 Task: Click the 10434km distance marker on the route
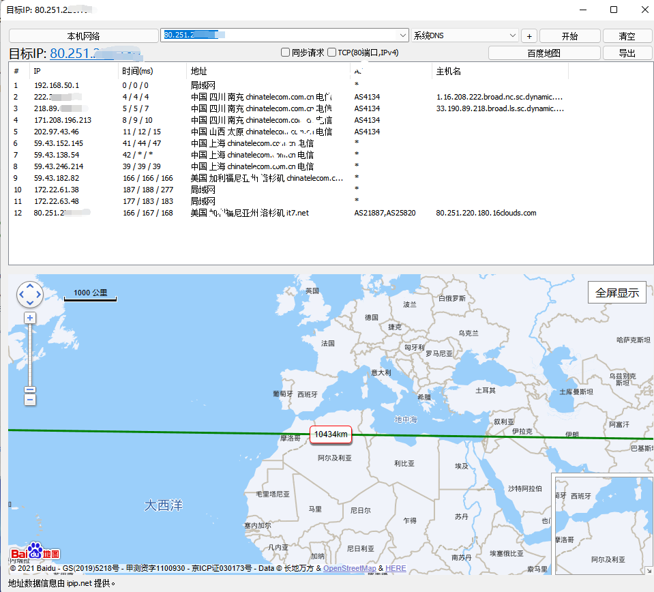(330, 434)
